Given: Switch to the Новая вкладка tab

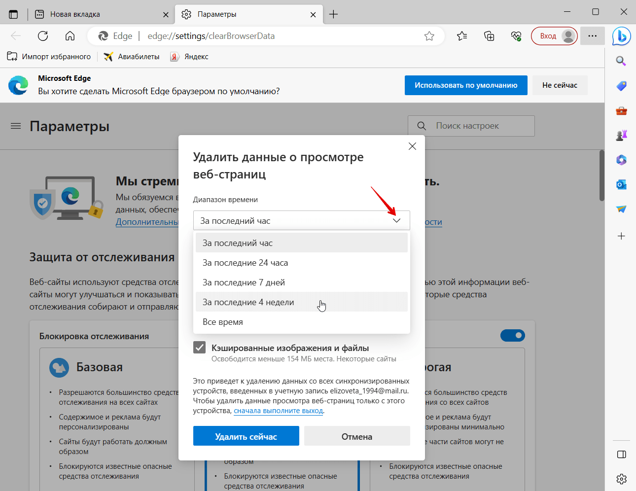Looking at the screenshot, I should 101,14.
